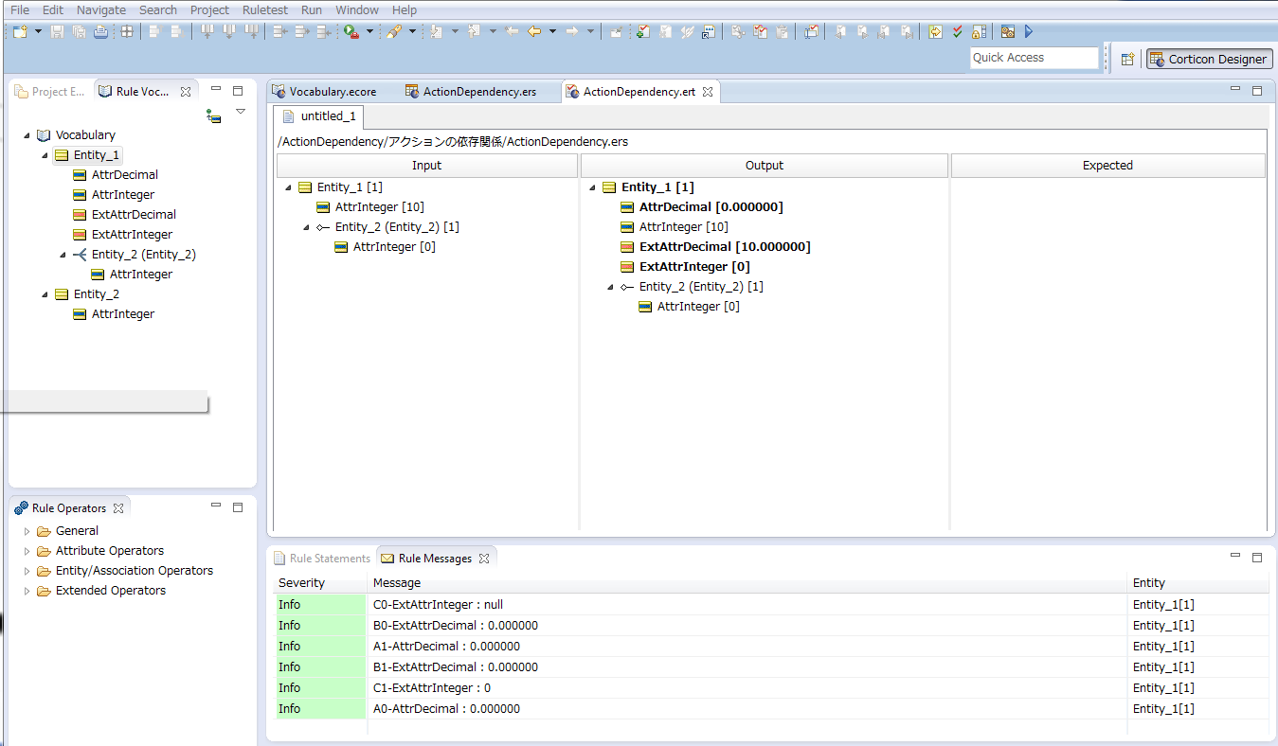1278x746 pixels.
Task: Expand the Attribute Operators folder
Action: point(27,551)
